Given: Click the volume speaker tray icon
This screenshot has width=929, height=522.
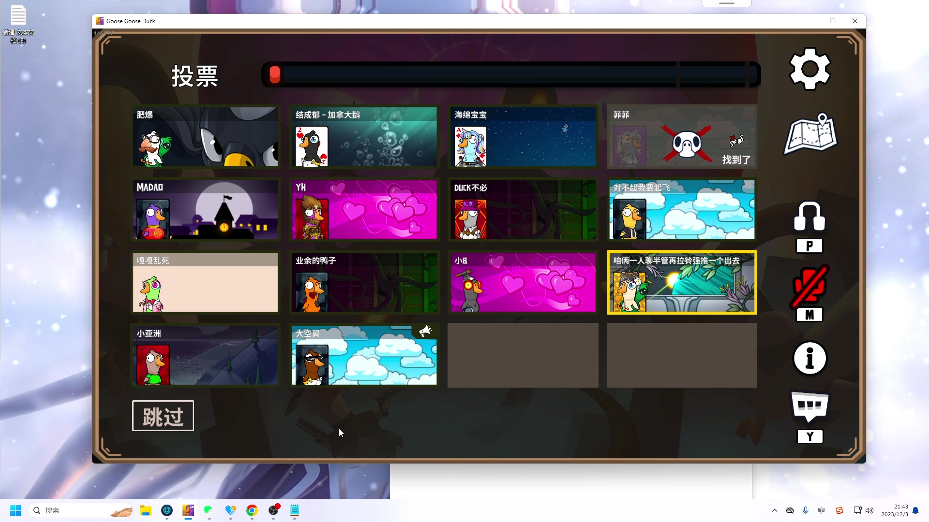Looking at the screenshot, I should 869,510.
